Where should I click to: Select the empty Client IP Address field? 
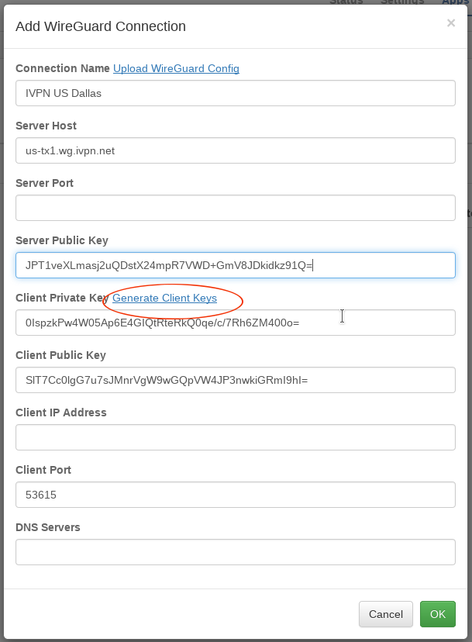click(x=235, y=437)
